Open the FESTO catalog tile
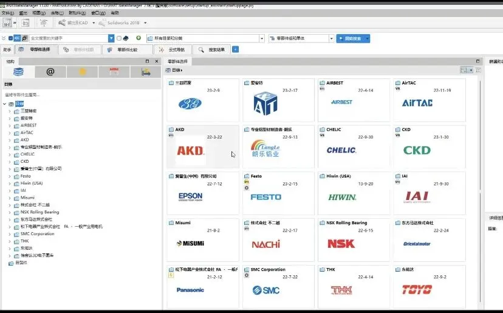The width and height of the screenshot is (503, 313). pyautogui.click(x=278, y=193)
